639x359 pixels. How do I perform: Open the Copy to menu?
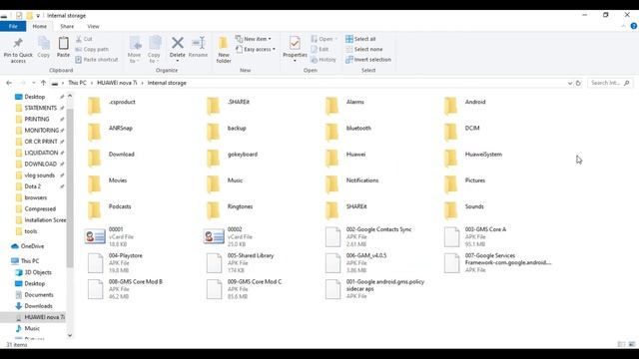click(154, 50)
